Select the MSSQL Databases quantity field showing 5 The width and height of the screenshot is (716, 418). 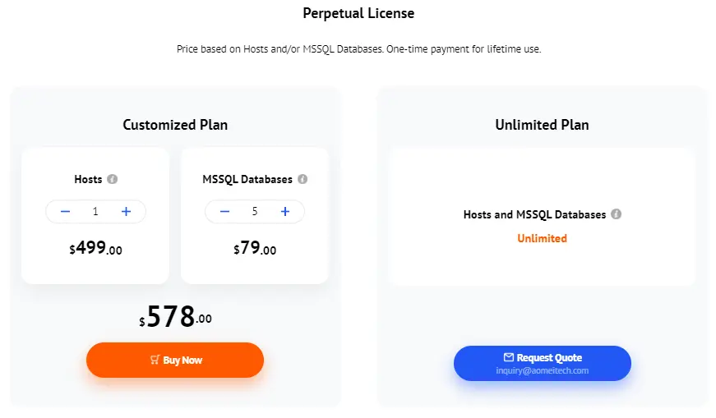[x=255, y=211]
